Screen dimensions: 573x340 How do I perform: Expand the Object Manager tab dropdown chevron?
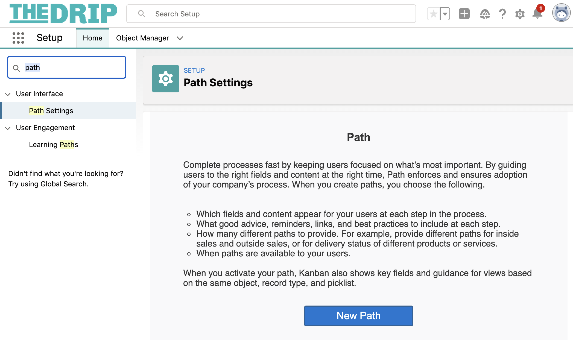click(180, 38)
